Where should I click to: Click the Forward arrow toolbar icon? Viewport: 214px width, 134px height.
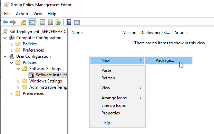[x=13, y=22]
